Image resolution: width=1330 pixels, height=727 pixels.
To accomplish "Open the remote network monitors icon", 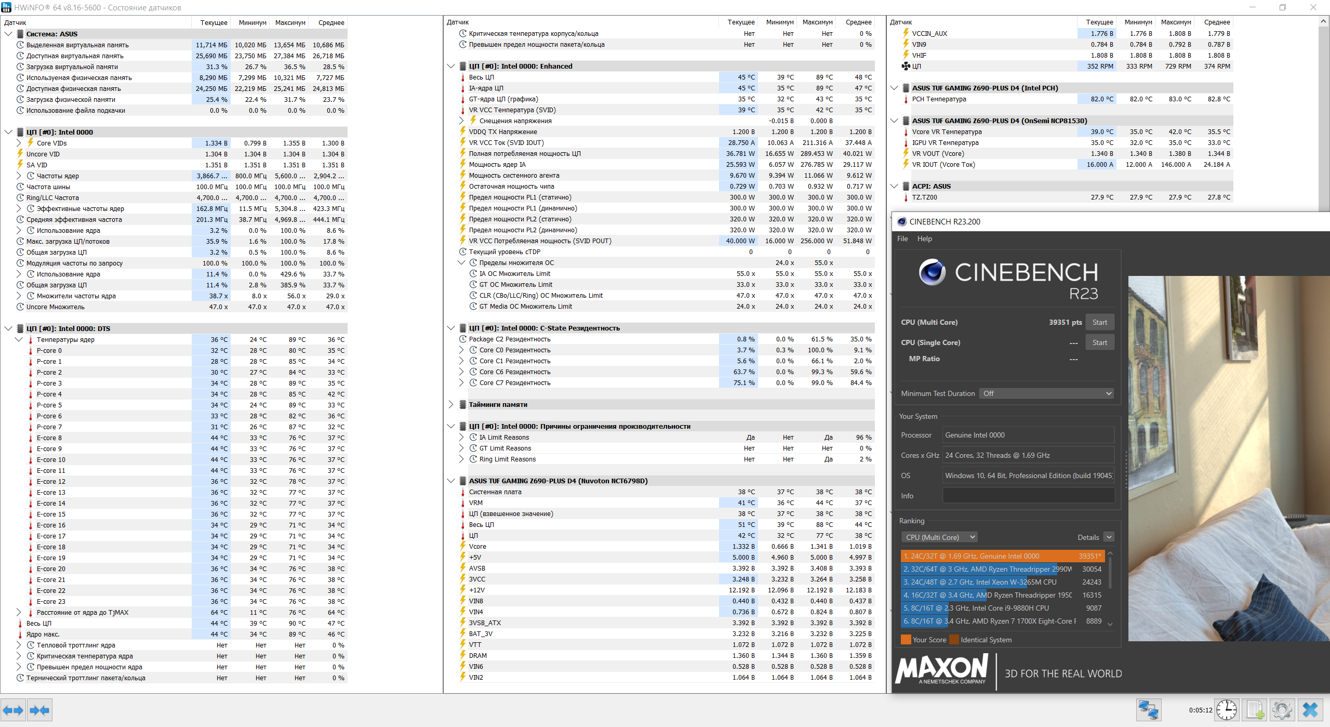I will [x=1148, y=710].
